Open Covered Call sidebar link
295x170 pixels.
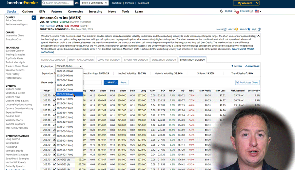point(12,143)
